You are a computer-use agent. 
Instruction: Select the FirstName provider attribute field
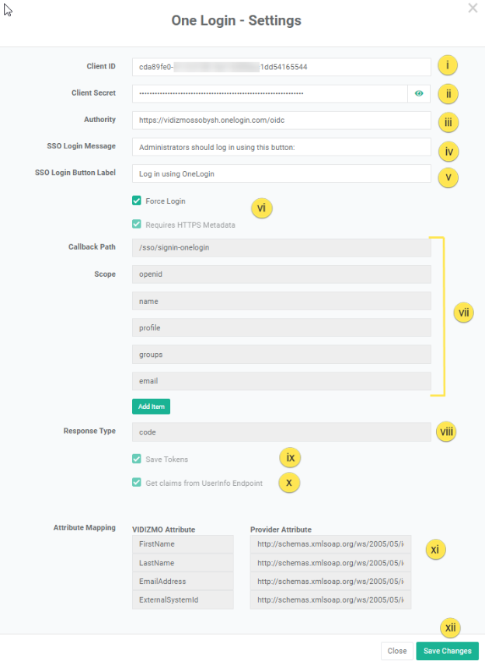[330, 545]
